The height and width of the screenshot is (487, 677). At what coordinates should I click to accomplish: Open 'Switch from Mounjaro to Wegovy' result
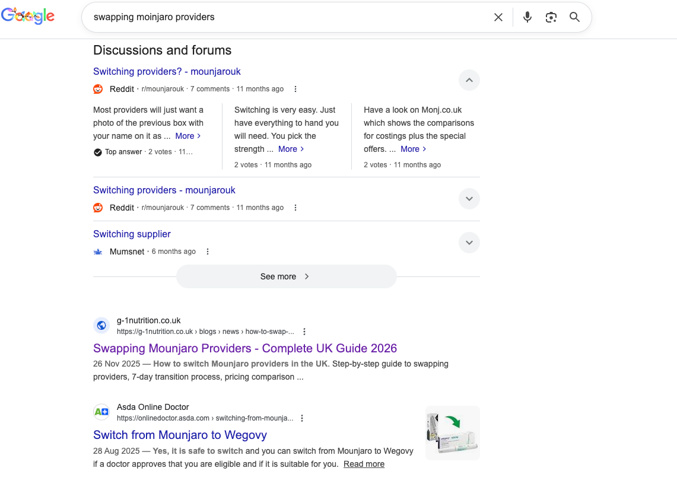pyautogui.click(x=180, y=435)
